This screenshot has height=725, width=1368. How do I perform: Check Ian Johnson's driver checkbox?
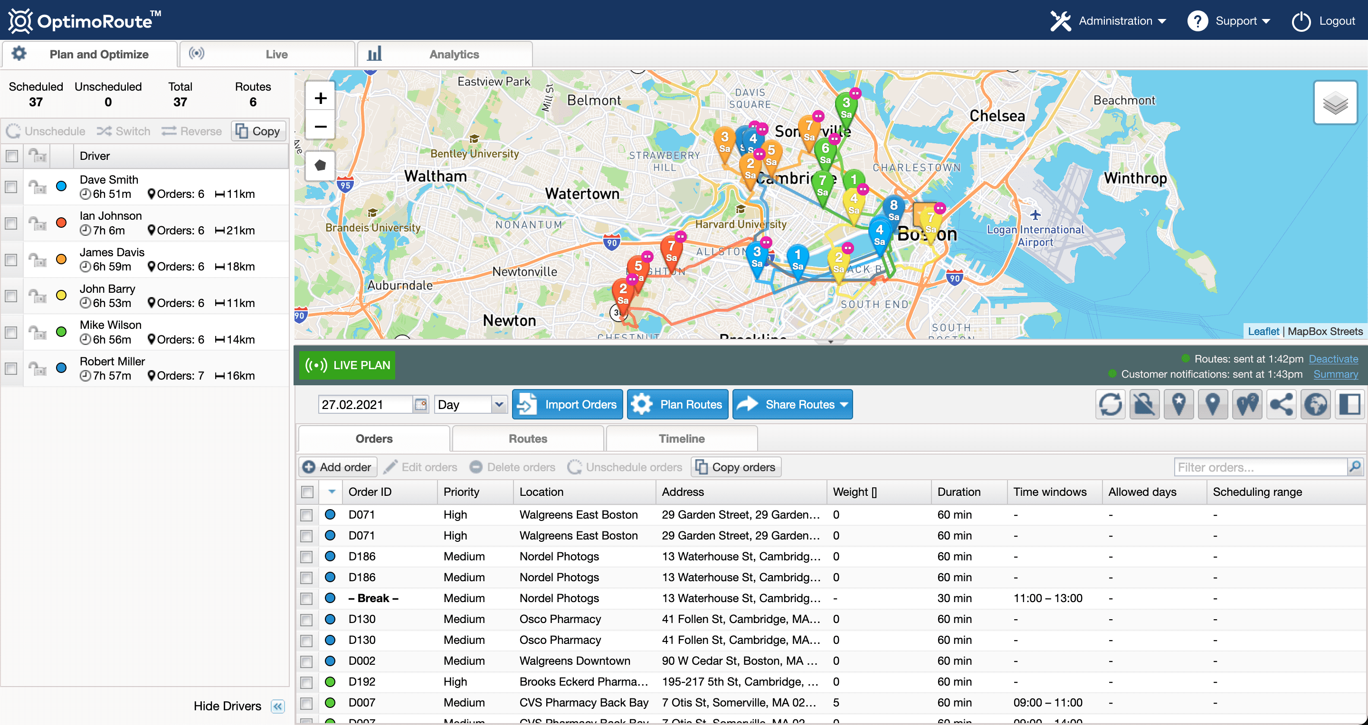click(x=11, y=223)
